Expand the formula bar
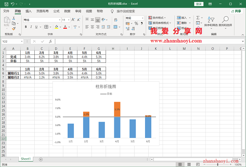The image size is (246, 167). tap(243, 41)
